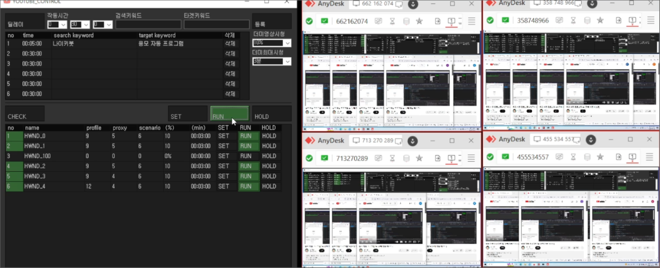Click the hourglass icon in AnyDesk 455534557
Screen dimensions: 660x268
573,157
